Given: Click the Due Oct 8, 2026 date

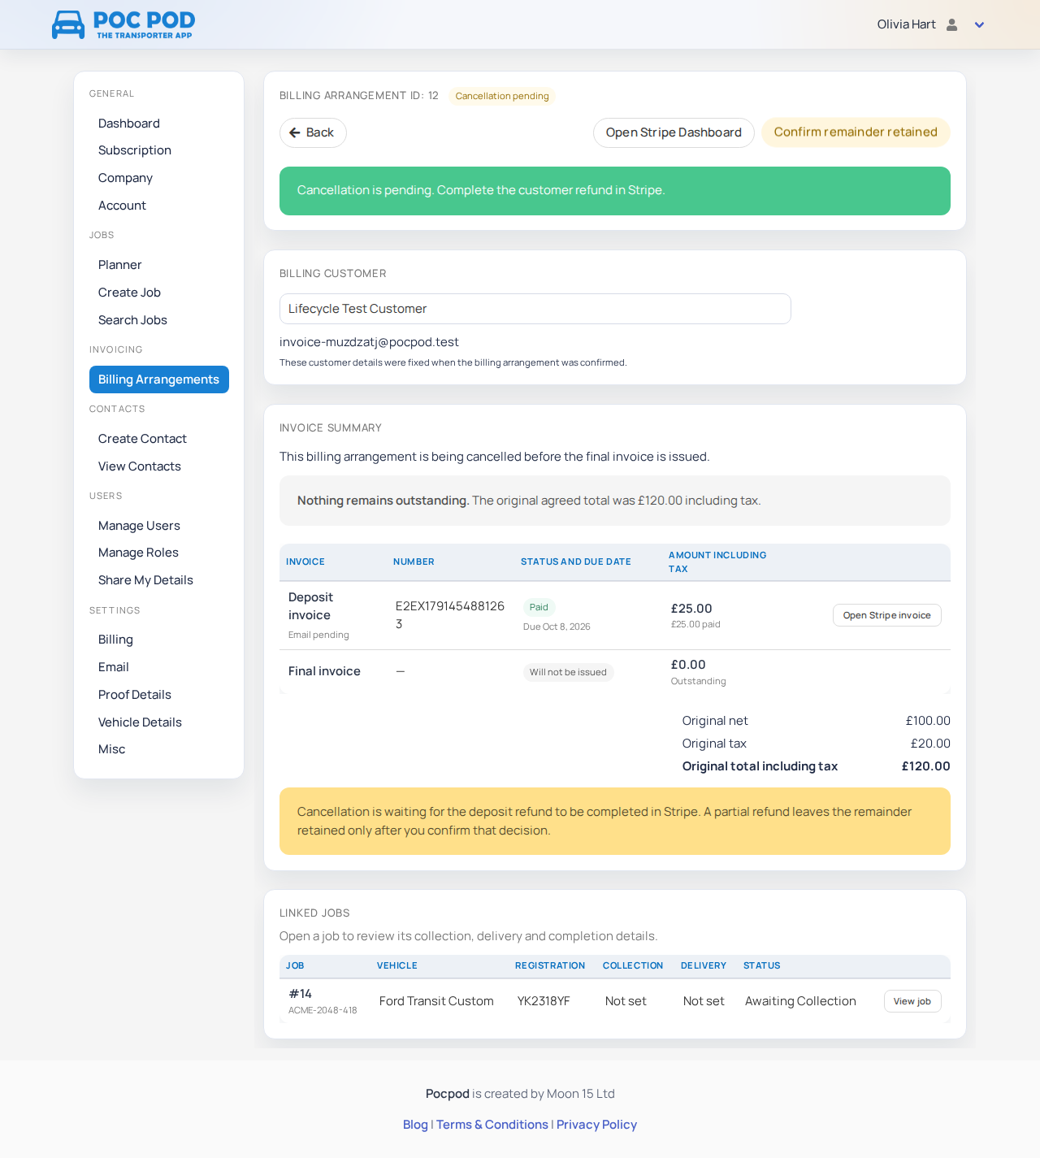Looking at the screenshot, I should [x=557, y=627].
